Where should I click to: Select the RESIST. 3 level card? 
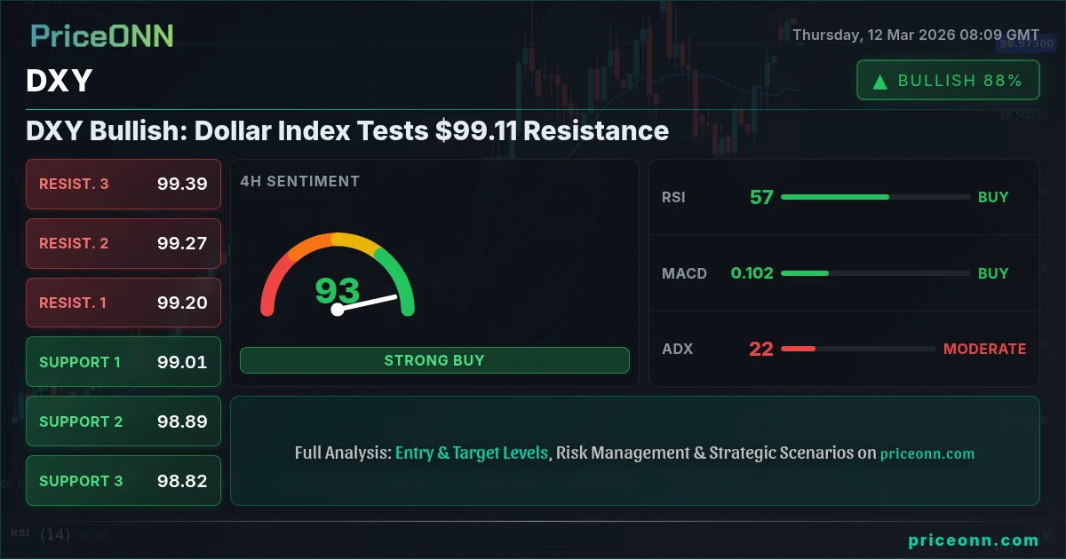123,184
